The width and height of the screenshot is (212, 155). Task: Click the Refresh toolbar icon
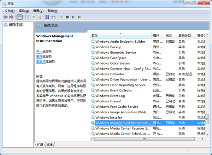(x=34, y=17)
